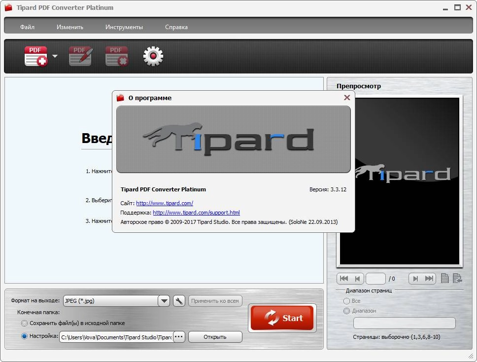Click the Tipard PDF Converter Platinum product name

[x=163, y=189]
